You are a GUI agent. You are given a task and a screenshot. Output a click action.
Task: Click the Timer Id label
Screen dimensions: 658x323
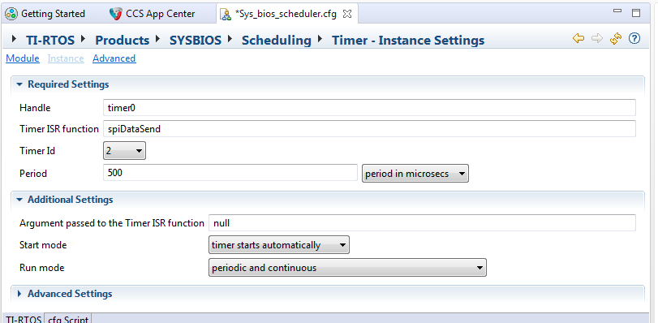point(37,151)
